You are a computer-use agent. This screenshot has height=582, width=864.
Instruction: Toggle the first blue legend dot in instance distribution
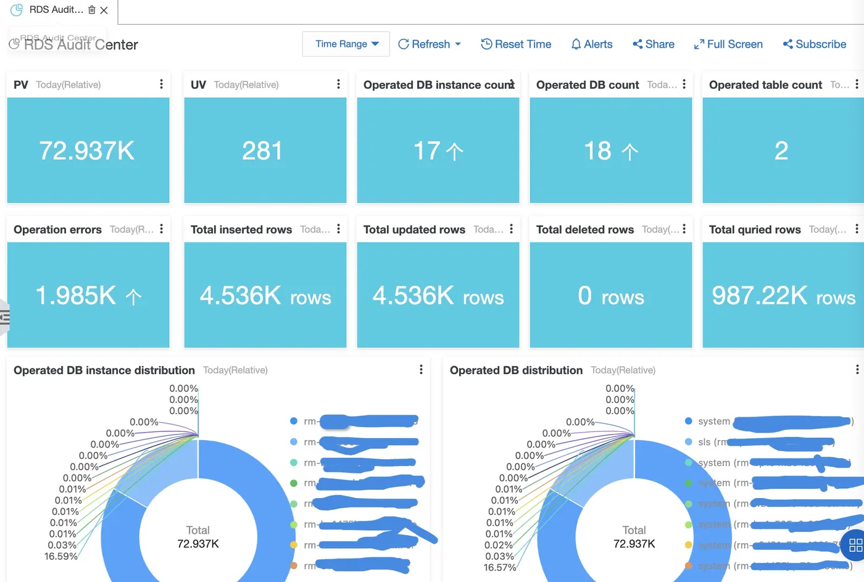294,421
